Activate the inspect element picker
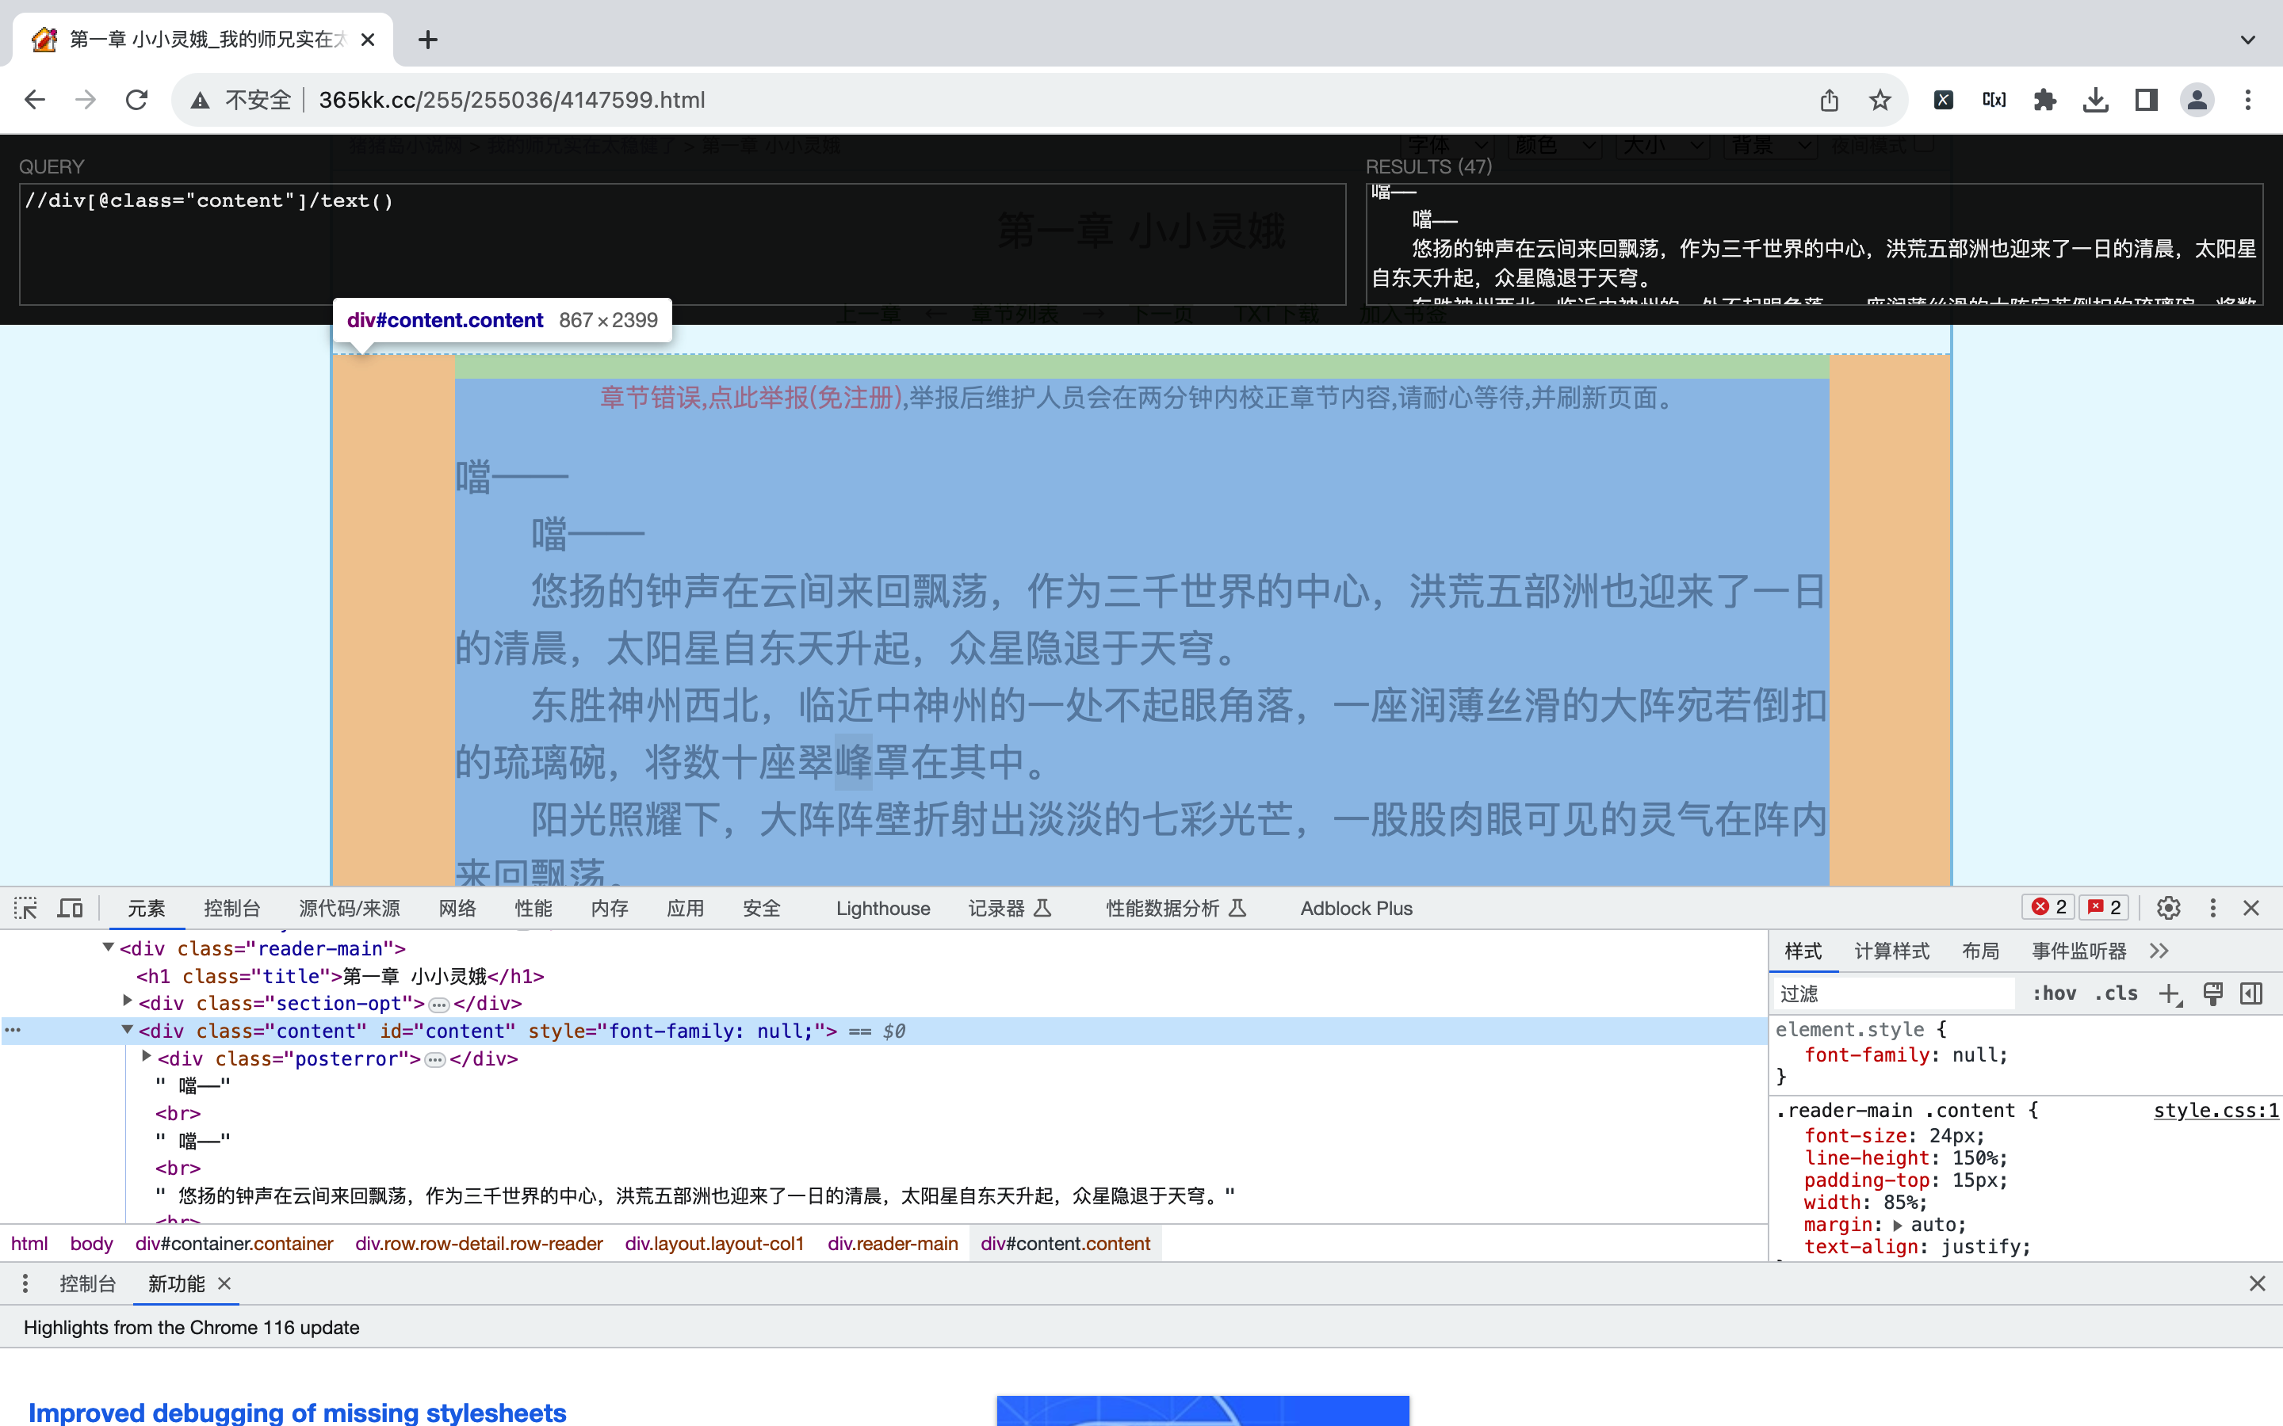2283x1426 pixels. pos(25,908)
